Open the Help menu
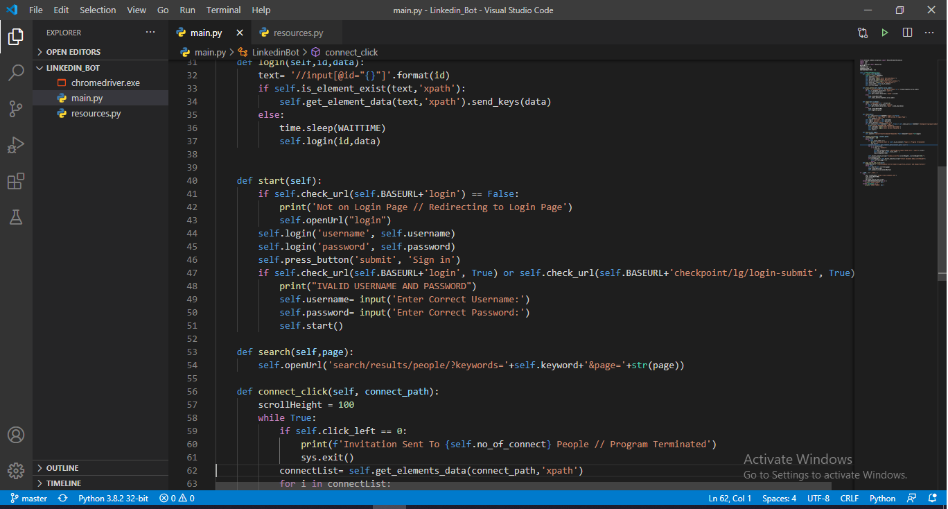 261,10
